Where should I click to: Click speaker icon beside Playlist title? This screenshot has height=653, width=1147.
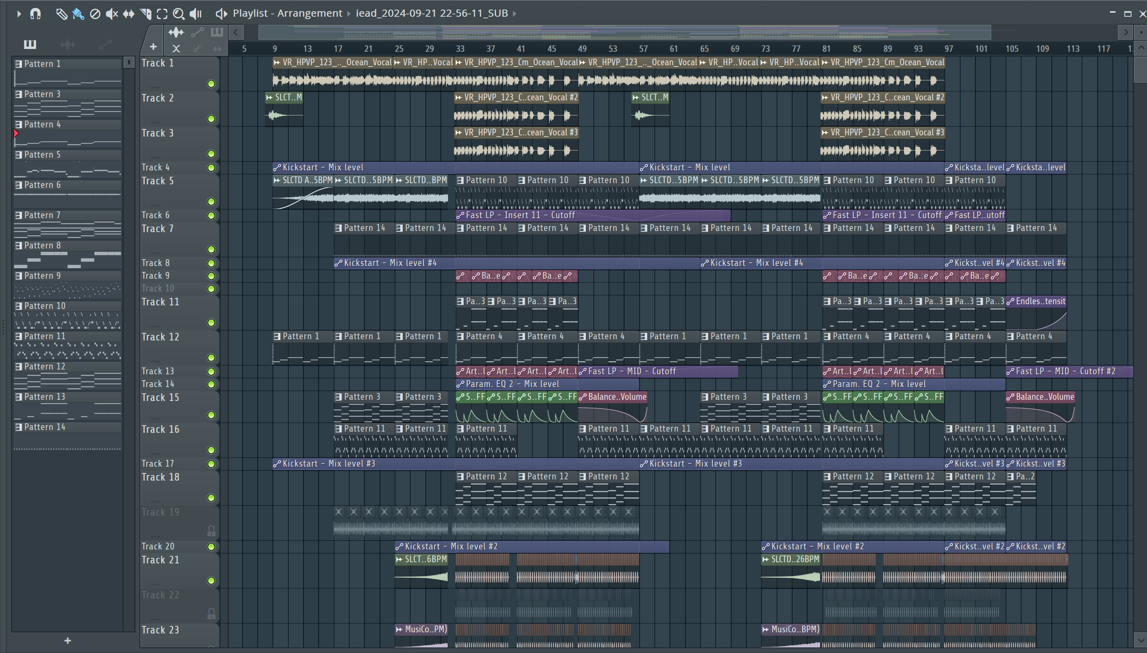[x=221, y=14]
